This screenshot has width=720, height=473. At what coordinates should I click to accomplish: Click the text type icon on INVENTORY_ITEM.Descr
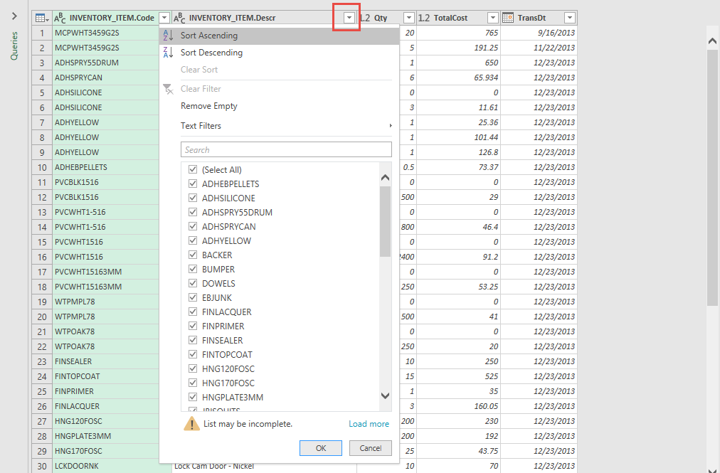click(x=180, y=18)
